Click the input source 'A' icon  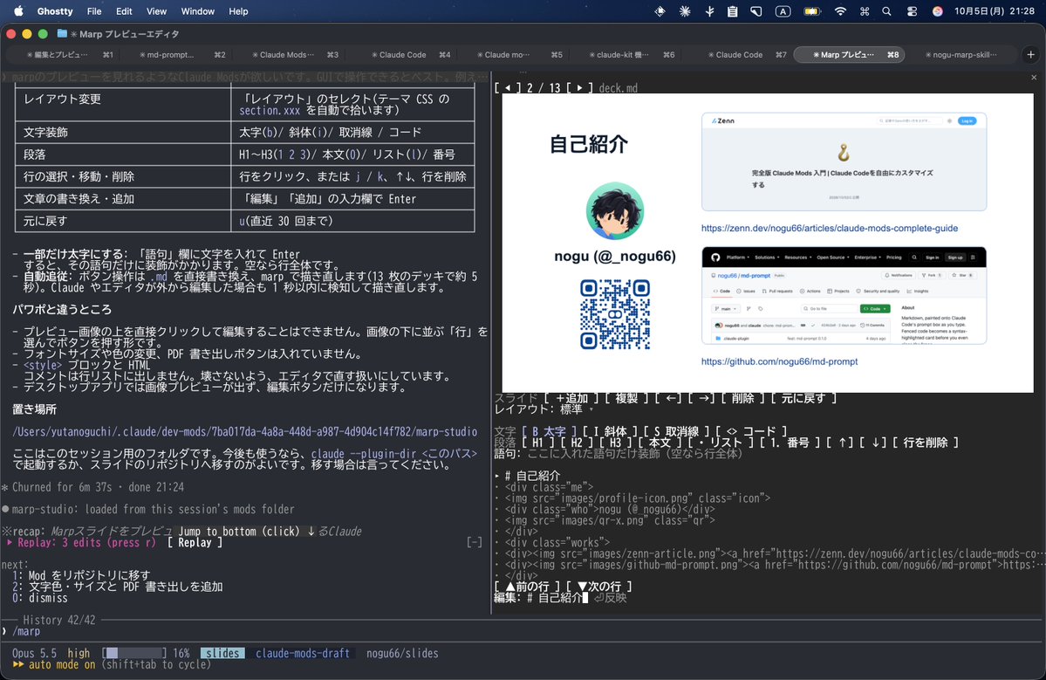[x=783, y=10]
